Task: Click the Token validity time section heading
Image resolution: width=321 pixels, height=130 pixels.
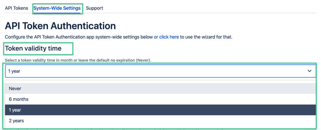Action: point(33,49)
